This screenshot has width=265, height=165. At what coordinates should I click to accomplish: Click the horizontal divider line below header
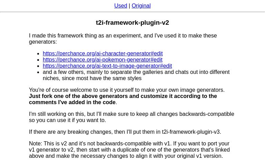click(x=132, y=12)
